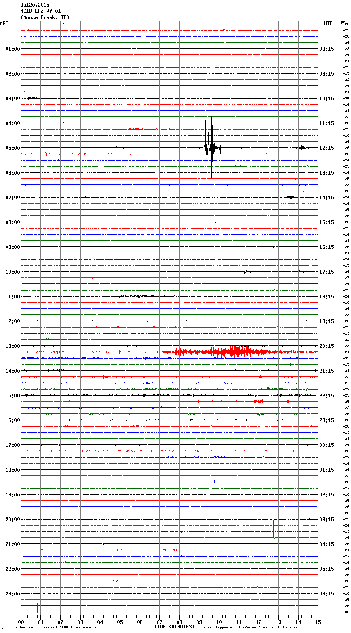Click the station name (Moose Creek, ID)
The image size is (351, 633).
(45, 17)
